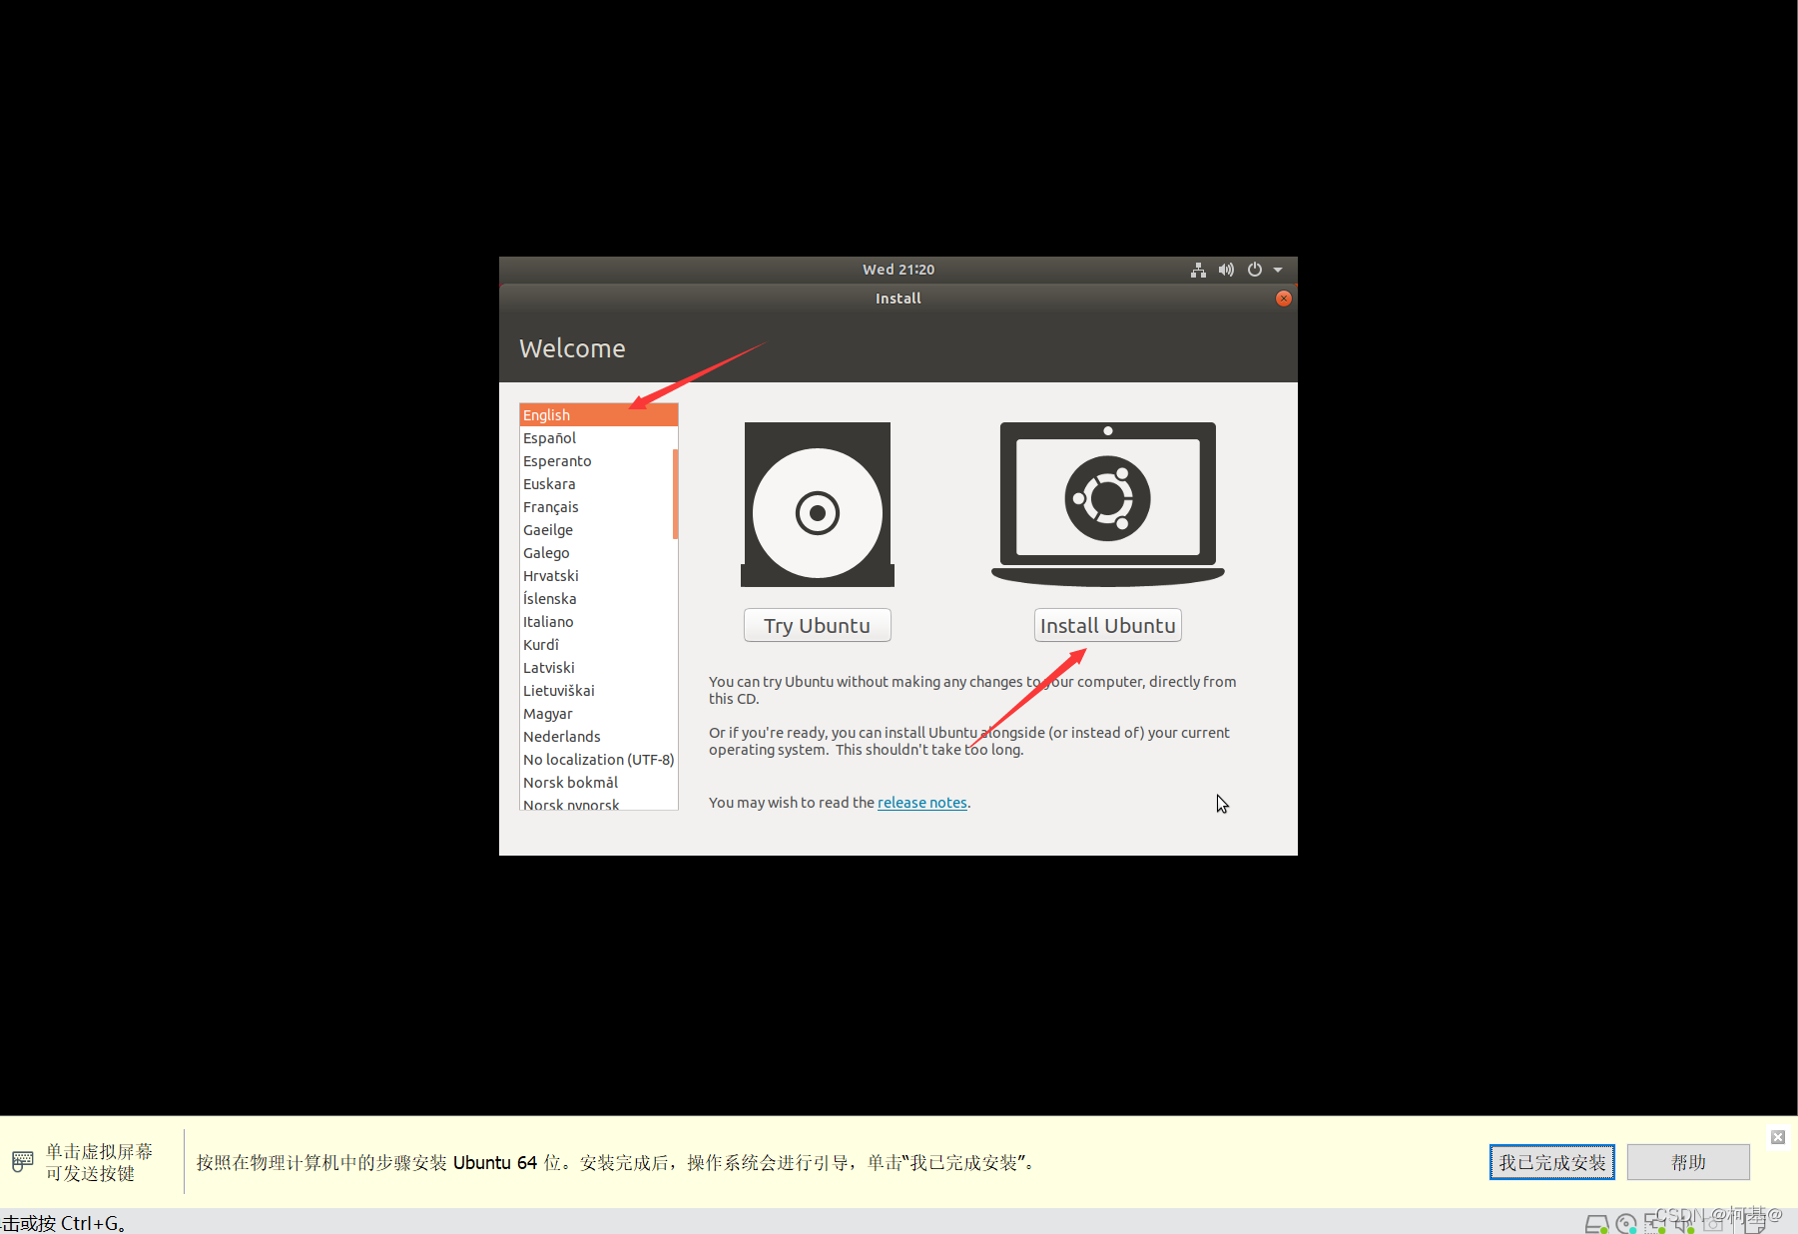1798x1234 pixels.
Task: Click the 帮助 help button
Action: [x=1688, y=1162]
